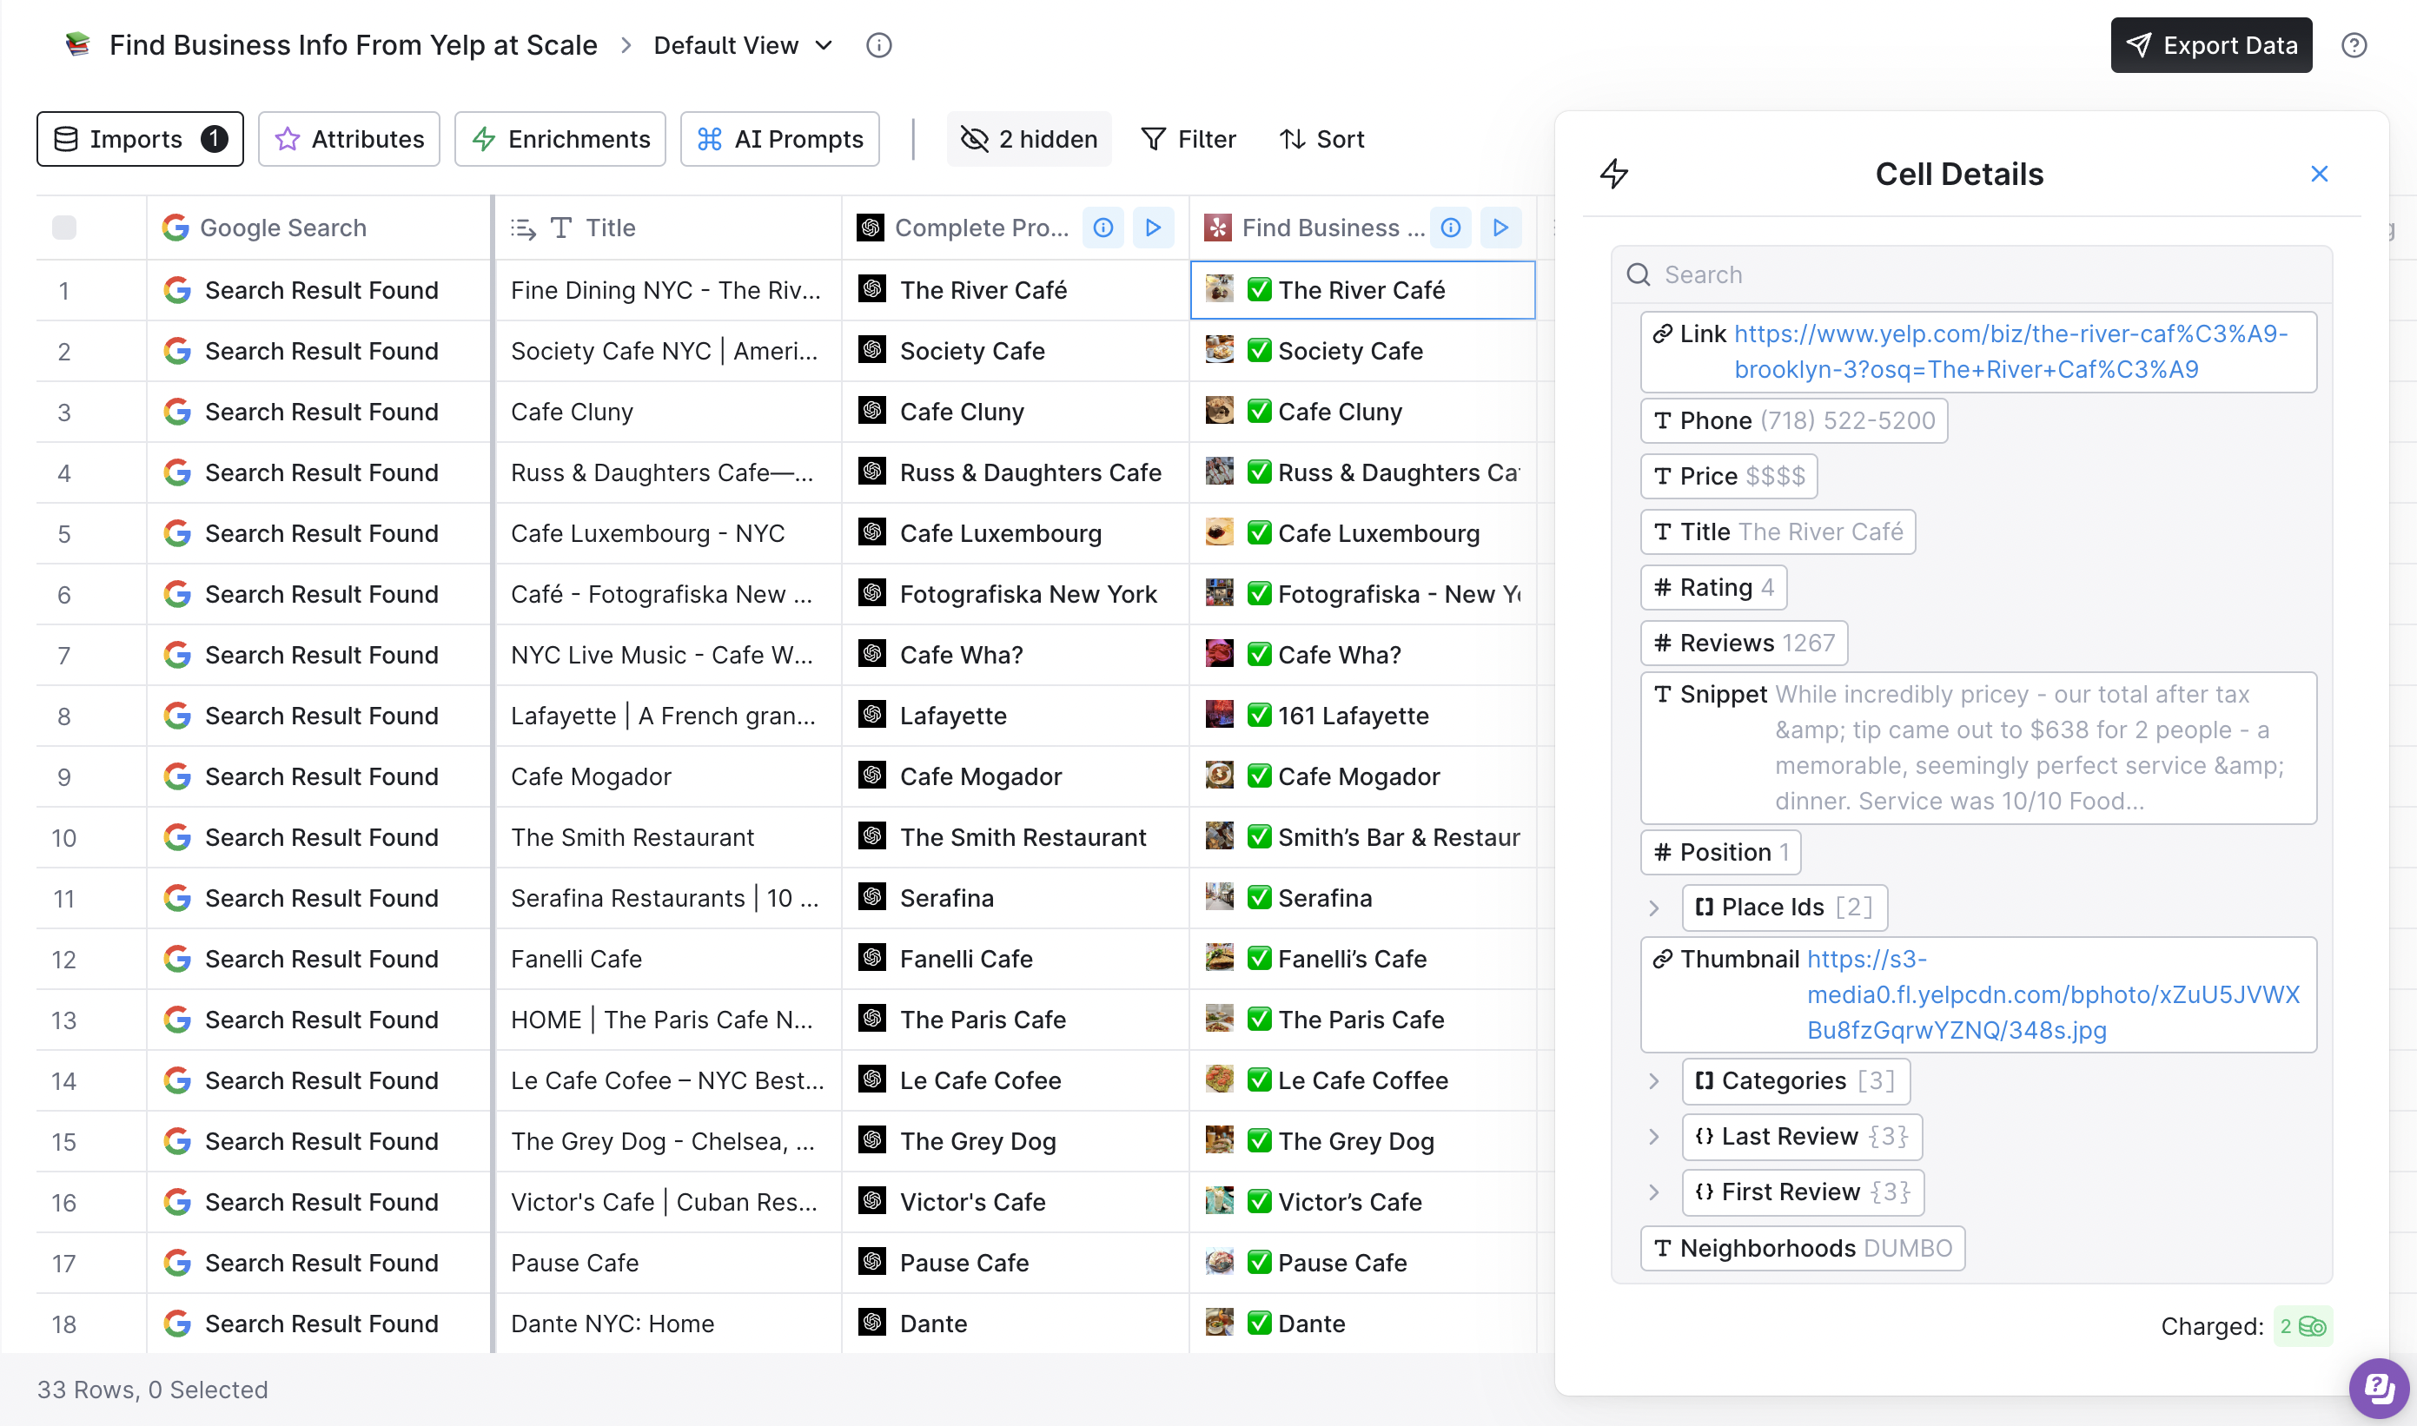
Task: Expand the Last Review object
Action: click(x=1654, y=1137)
